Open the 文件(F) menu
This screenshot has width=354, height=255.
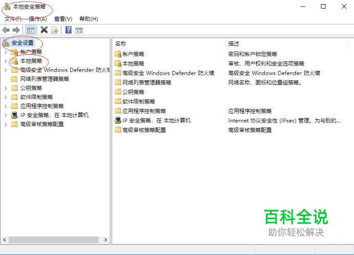(x=13, y=19)
